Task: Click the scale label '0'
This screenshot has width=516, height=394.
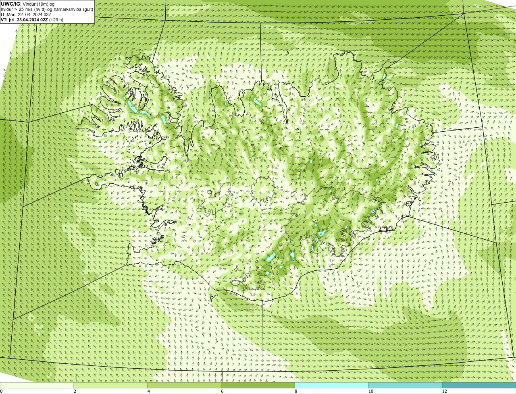Action: click(x=2, y=391)
